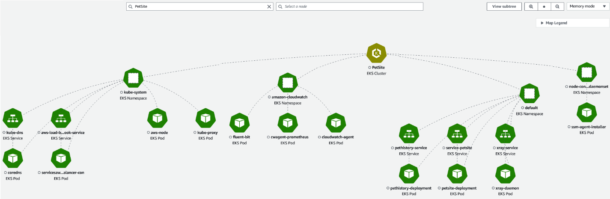Select the xray-daemon pod icon
Screen dimensions: 610x199
click(506, 174)
